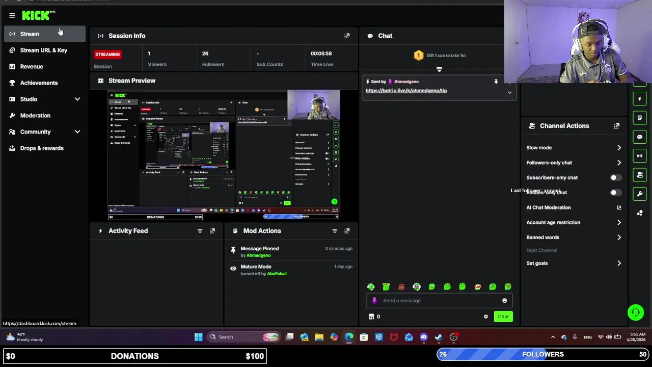This screenshot has height=367, width=652.
Task: Select Stream in the sidebar
Action: (x=45, y=34)
